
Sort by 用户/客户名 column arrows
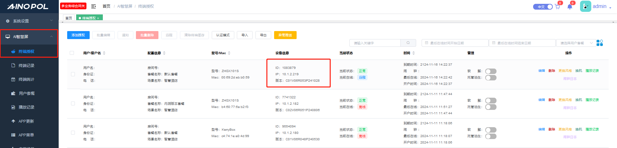[x=104, y=53]
